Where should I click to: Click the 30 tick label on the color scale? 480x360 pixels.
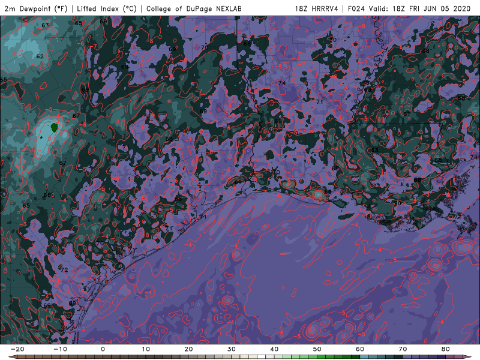[x=232, y=349]
